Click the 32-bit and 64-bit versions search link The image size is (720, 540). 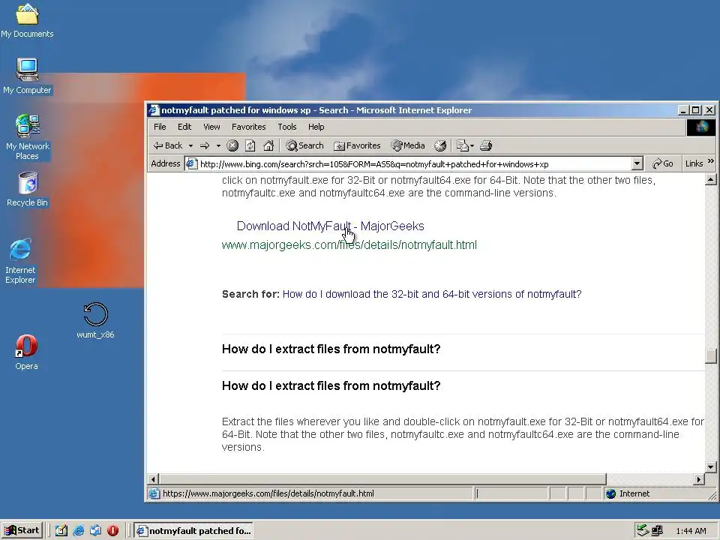[x=432, y=294]
